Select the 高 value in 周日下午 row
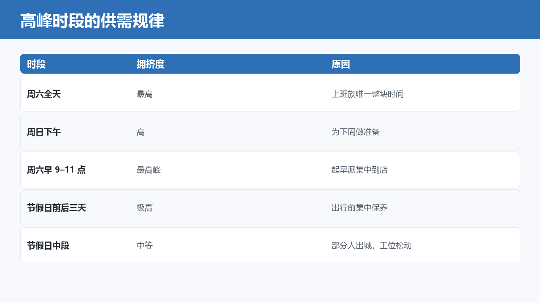This screenshot has width=540, height=303. (x=140, y=132)
